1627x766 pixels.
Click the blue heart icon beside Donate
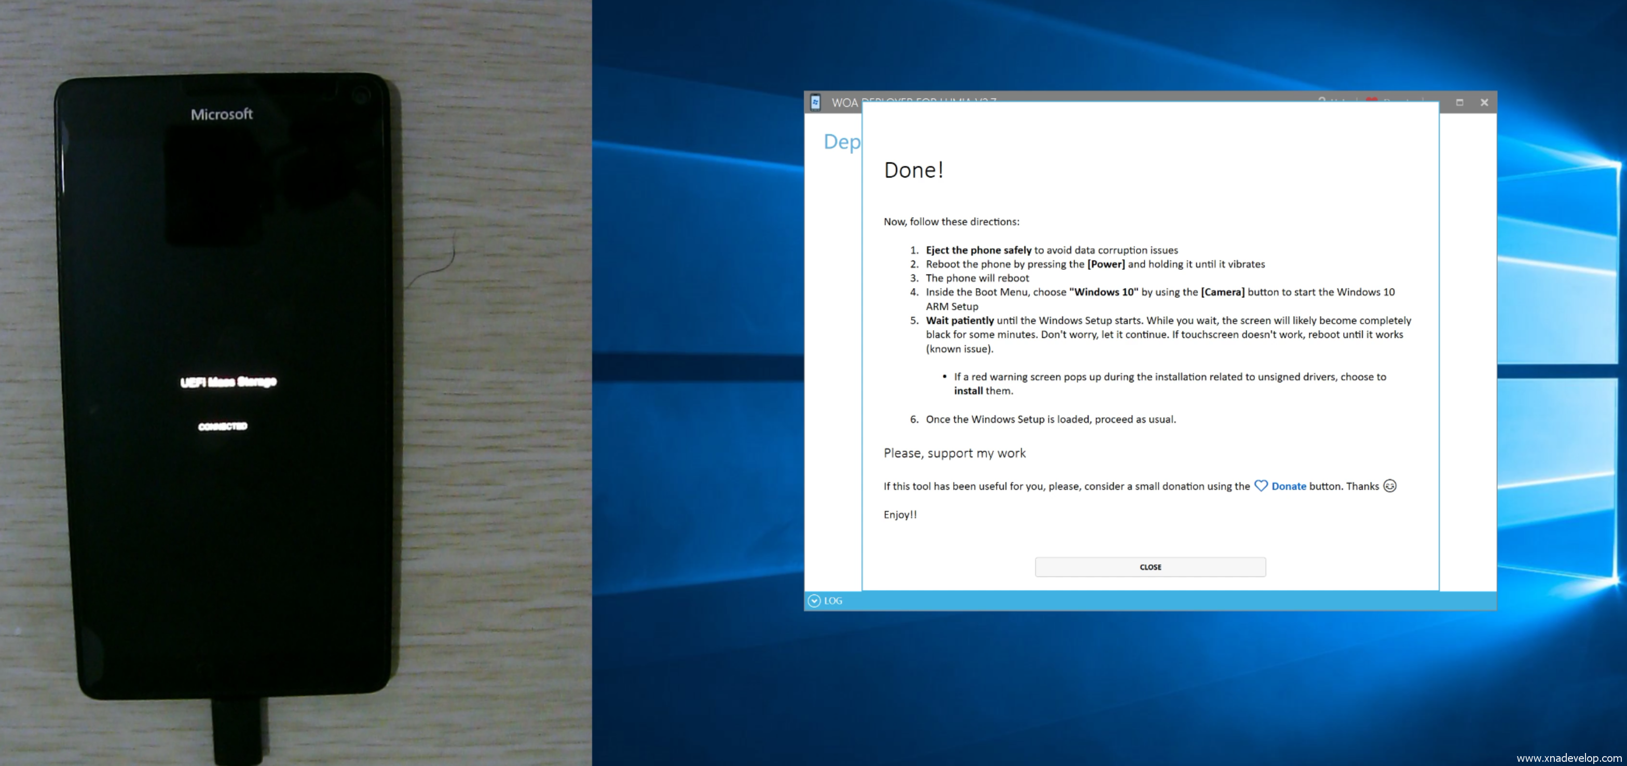(1261, 486)
